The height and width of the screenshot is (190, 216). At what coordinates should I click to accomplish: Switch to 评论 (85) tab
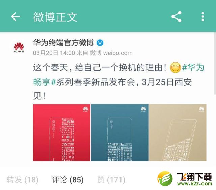tap(68, 180)
